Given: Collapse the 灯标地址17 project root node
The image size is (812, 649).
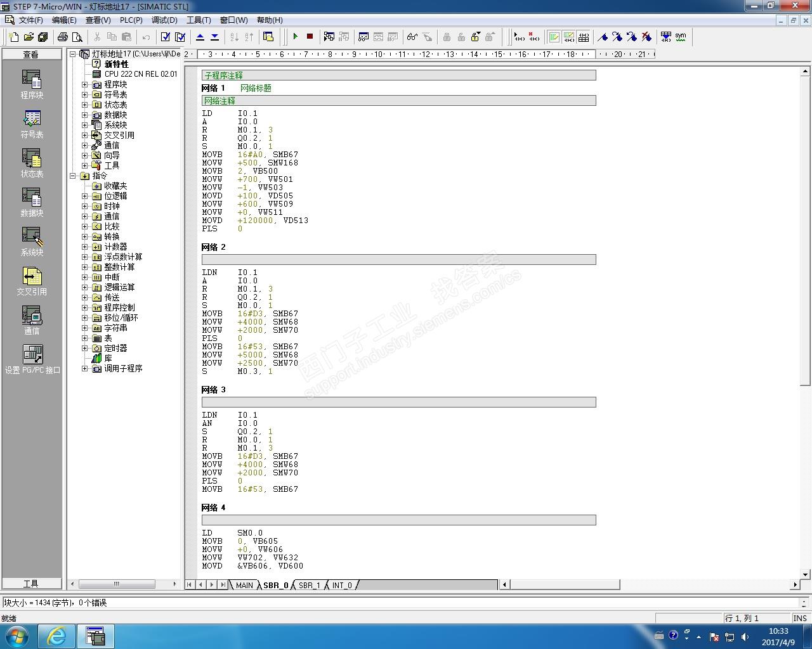Looking at the screenshot, I should point(73,54).
